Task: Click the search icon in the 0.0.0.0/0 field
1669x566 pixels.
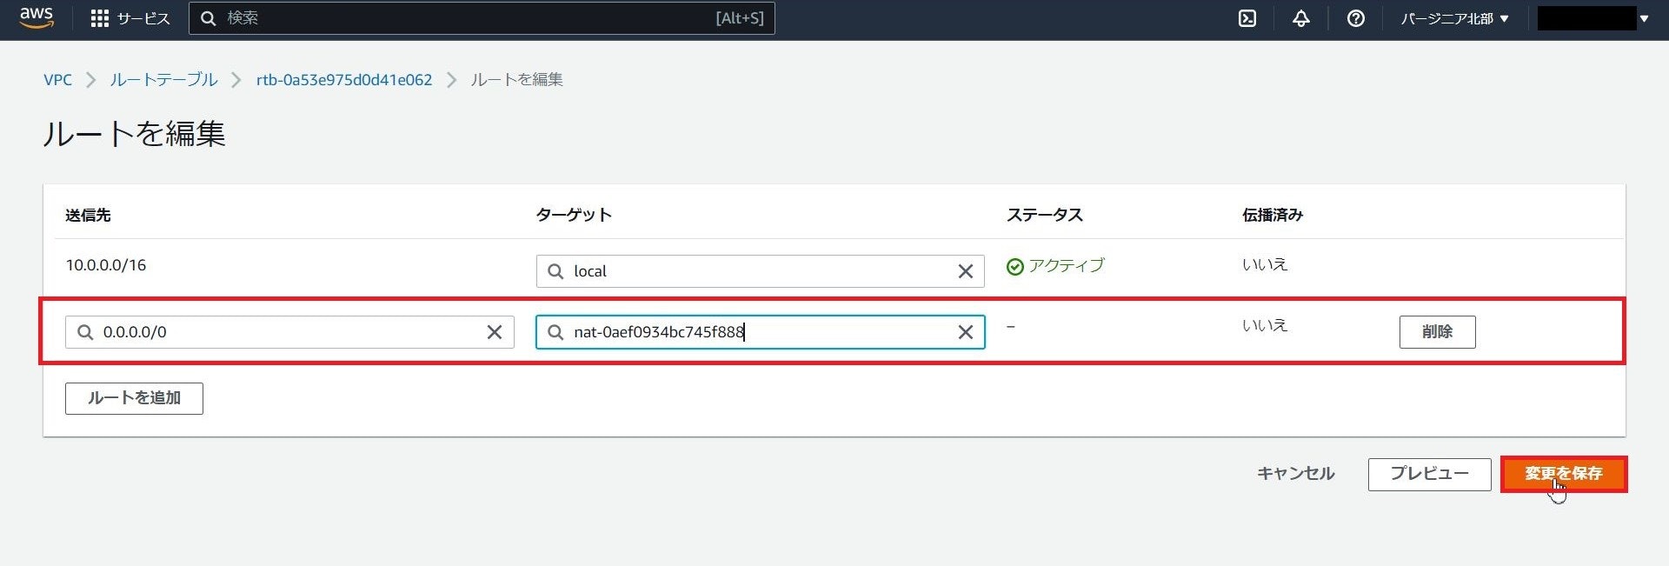Action: click(x=85, y=332)
